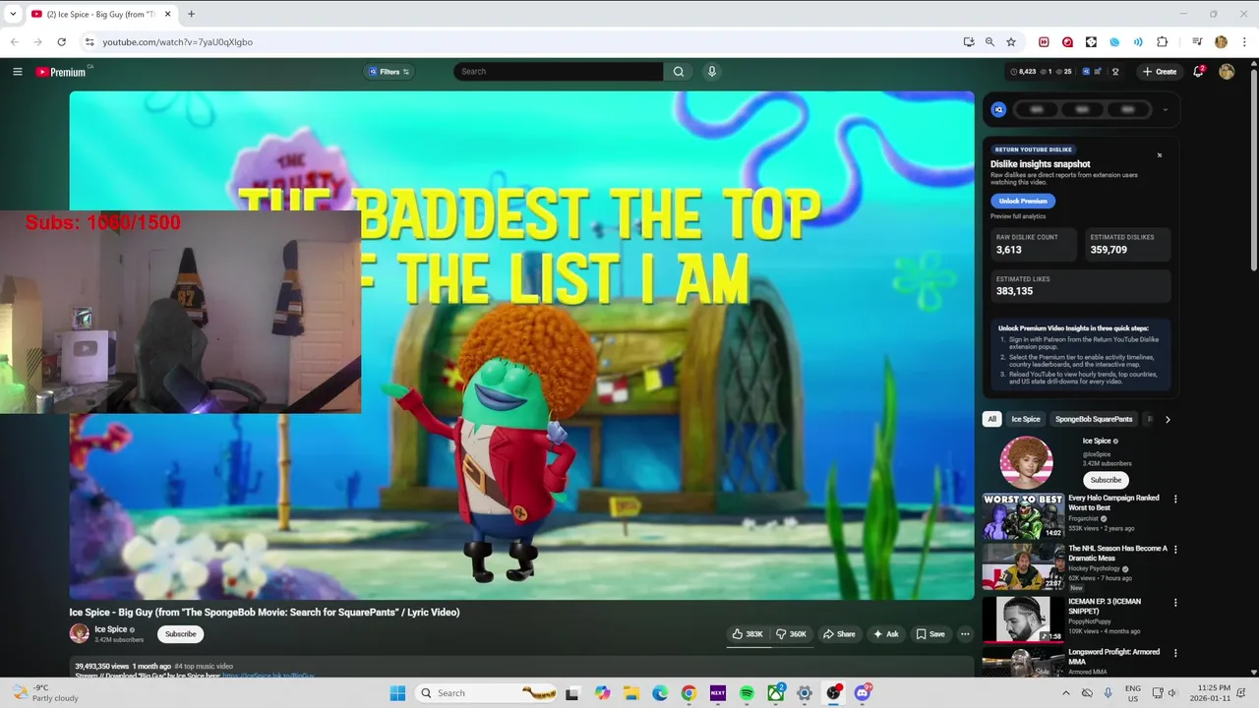The width and height of the screenshot is (1259, 708).
Task: Like the video with thumbs up
Action: tap(748, 634)
